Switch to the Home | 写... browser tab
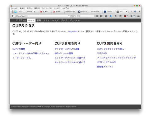The width and height of the screenshot is (151, 120). click(32, 12)
